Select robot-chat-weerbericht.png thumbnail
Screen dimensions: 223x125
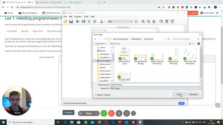click(190, 56)
